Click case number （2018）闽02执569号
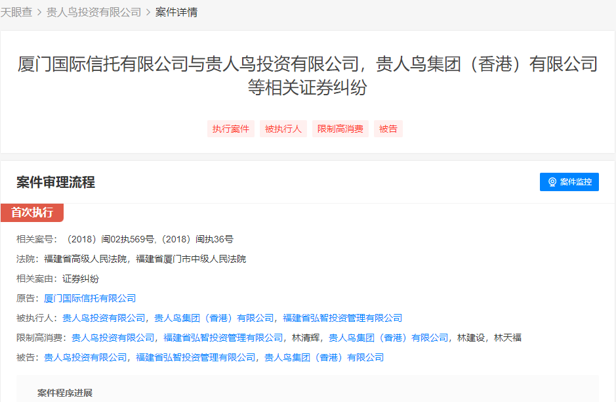 (109, 239)
